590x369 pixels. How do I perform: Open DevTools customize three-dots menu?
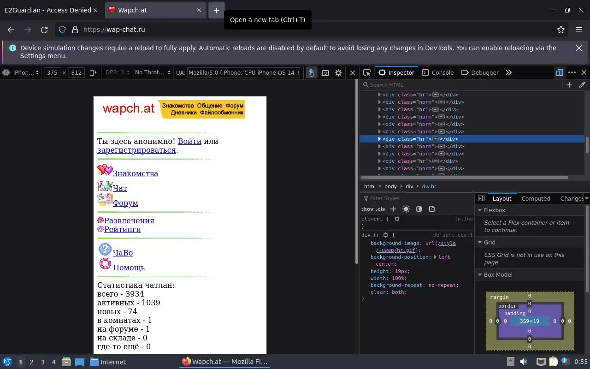[572, 72]
